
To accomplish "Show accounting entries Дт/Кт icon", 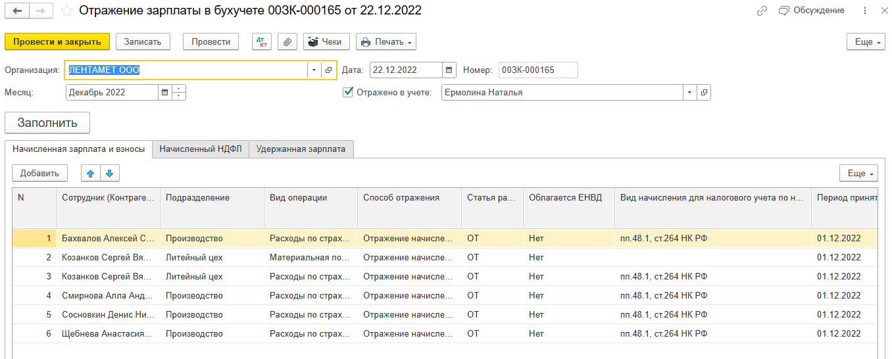I will click(262, 41).
